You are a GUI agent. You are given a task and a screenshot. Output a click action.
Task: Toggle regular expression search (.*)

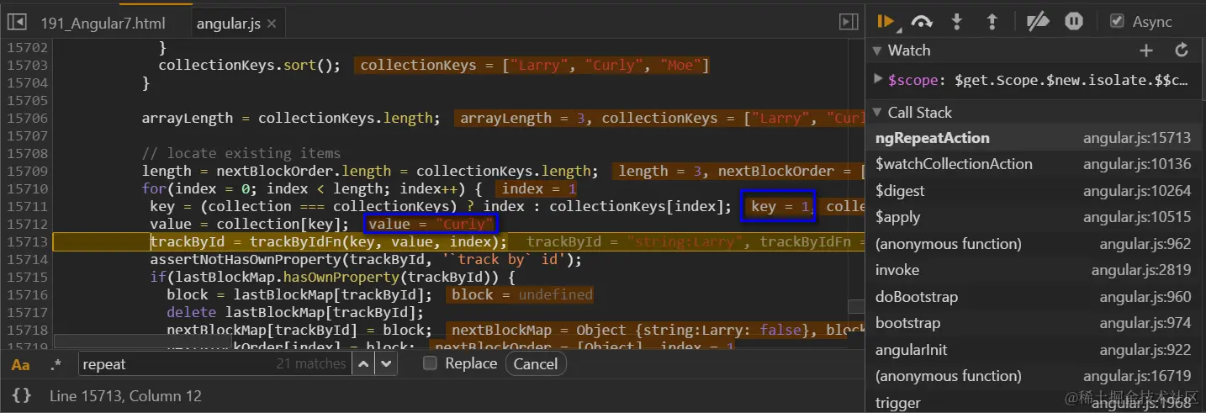(56, 364)
